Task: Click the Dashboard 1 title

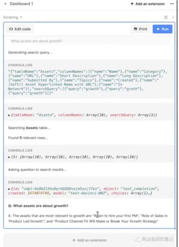Action: (22, 4)
